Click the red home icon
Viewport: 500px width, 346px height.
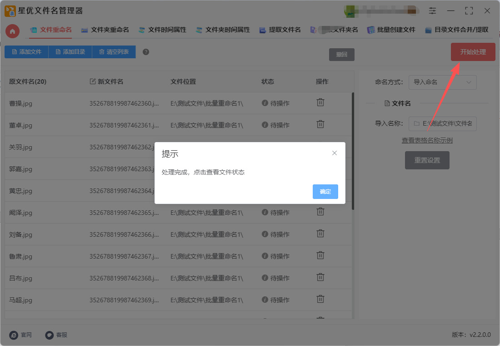12,31
